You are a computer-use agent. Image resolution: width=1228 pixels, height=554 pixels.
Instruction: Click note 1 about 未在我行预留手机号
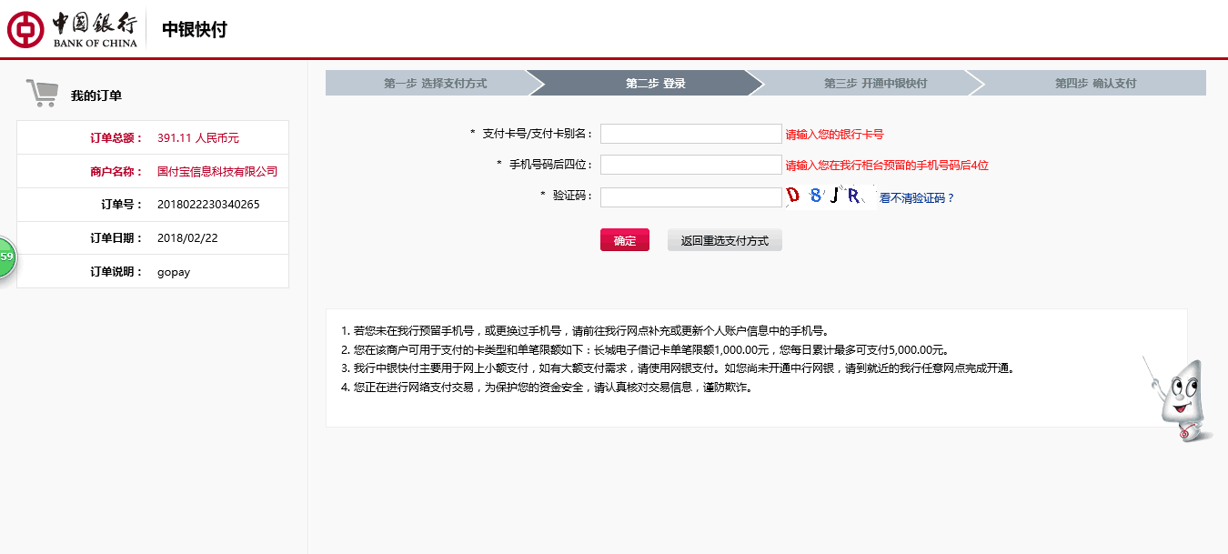pyautogui.click(x=585, y=330)
